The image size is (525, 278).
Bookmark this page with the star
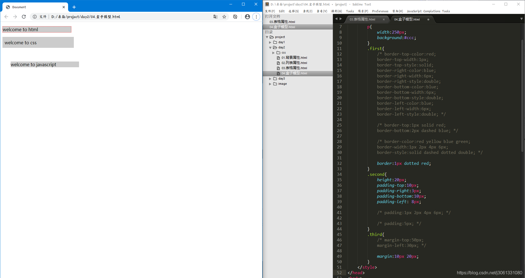224,17
